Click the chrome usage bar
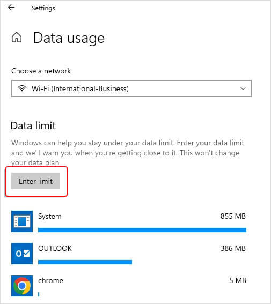 pyautogui.click(x=39, y=294)
